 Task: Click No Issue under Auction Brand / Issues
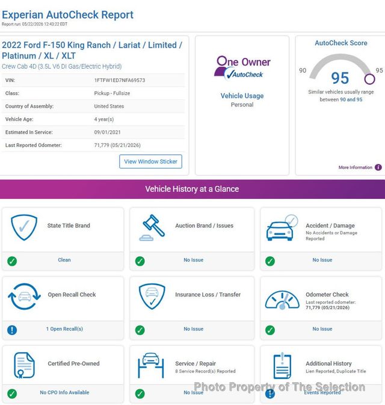pyautogui.click(x=194, y=260)
